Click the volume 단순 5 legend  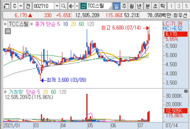(x=33, y=92)
